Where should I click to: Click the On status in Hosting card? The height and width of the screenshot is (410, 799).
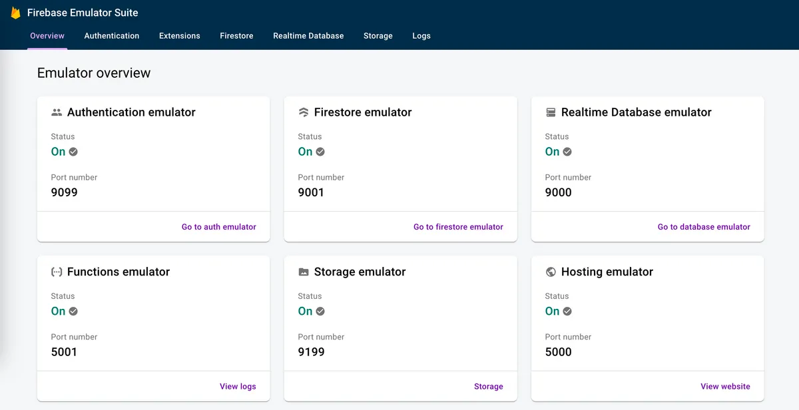[553, 311]
